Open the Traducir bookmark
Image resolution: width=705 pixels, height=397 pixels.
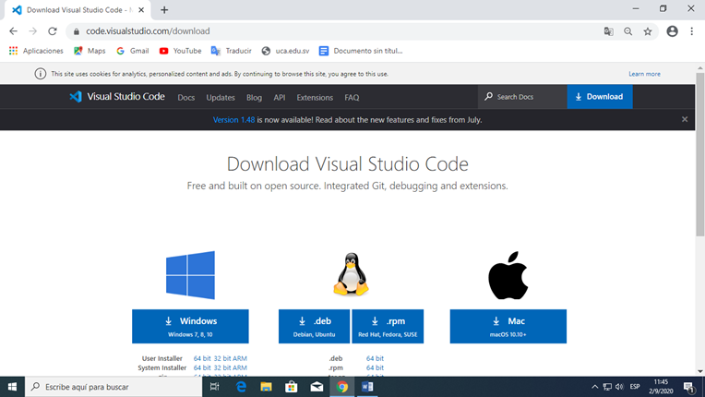pyautogui.click(x=231, y=51)
